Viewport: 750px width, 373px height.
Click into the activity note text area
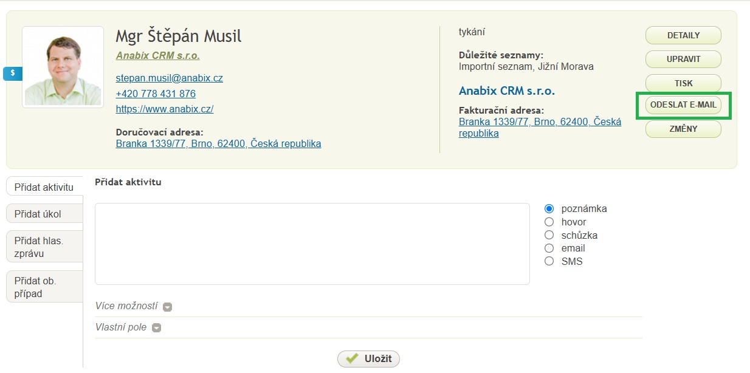tap(312, 244)
